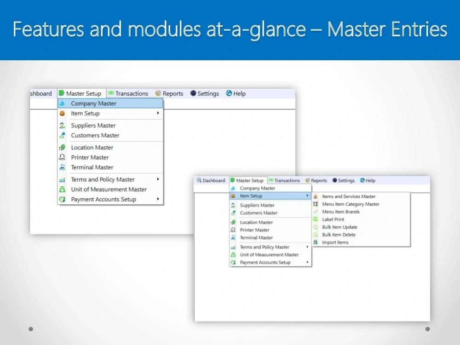This screenshot has width=460, height=345.
Task: Click Unit of Measurement icon in left window
Action: pos(62,190)
